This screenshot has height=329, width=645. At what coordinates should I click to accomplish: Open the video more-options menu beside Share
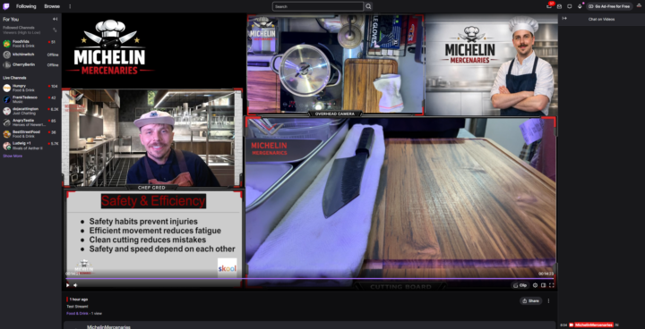coord(548,300)
